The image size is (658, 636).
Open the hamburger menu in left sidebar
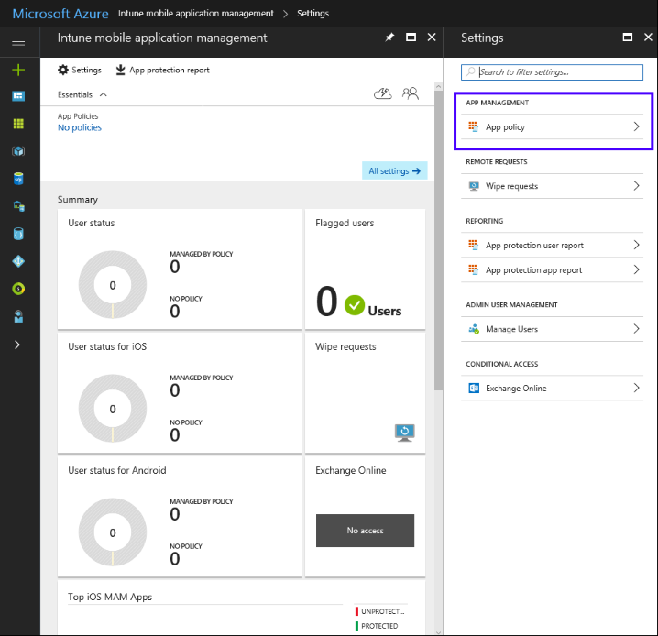click(x=18, y=42)
